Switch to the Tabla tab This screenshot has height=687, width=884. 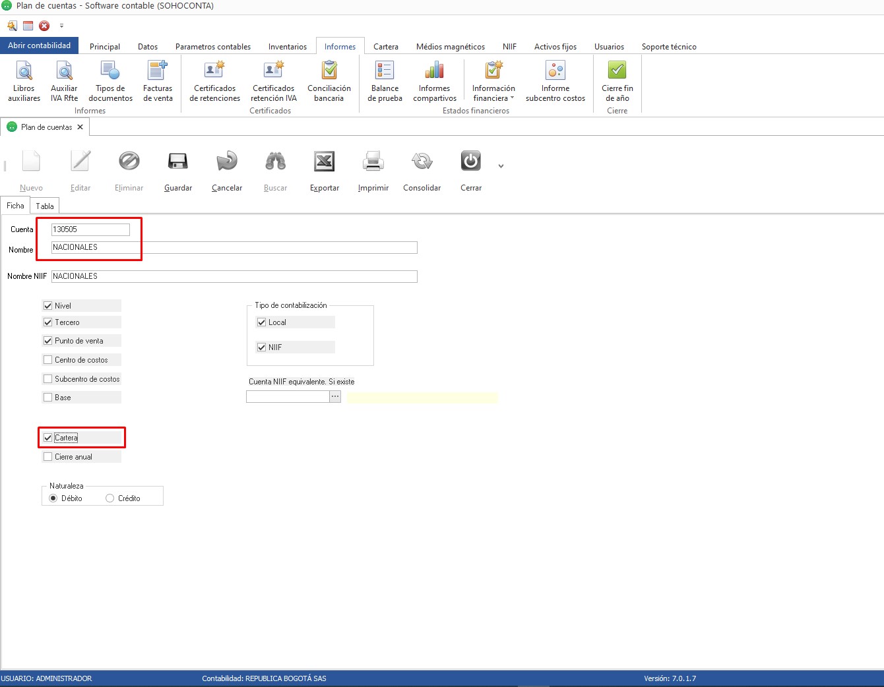point(45,206)
